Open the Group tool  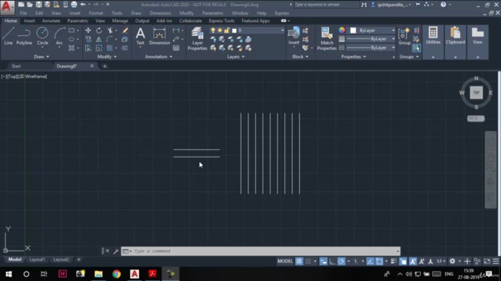tap(404, 35)
